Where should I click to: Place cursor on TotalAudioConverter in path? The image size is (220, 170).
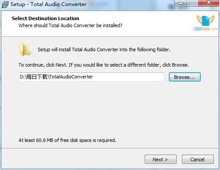(71, 77)
